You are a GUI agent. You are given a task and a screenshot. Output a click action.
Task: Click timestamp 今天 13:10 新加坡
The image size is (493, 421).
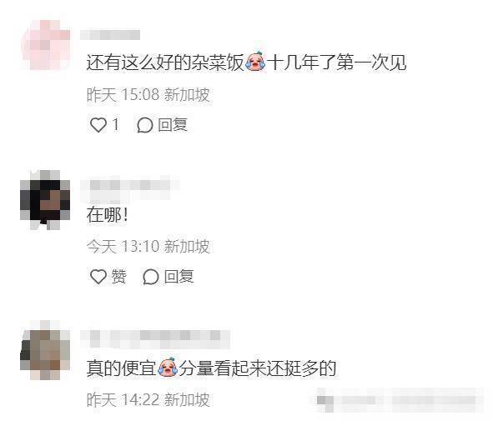pos(148,246)
